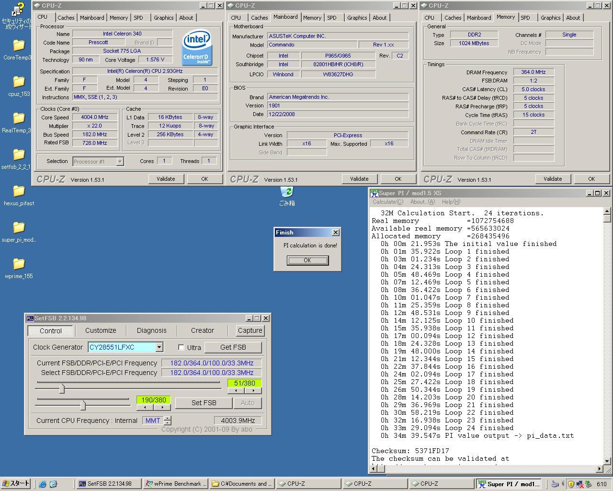This screenshot has width=613, height=491.
Task: Click the lower FSB slider thumb
Action: click(x=83, y=405)
